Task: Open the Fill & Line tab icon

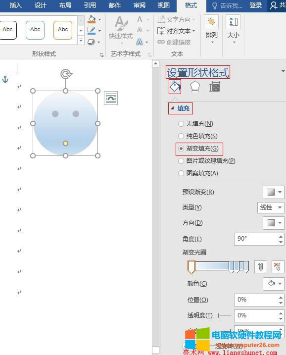Action: pos(175,86)
